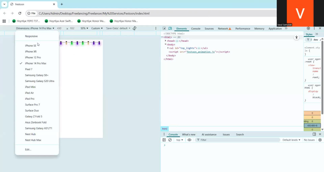324x172 pixels.
Task: Click the console Filter input field
Action: click(237, 140)
